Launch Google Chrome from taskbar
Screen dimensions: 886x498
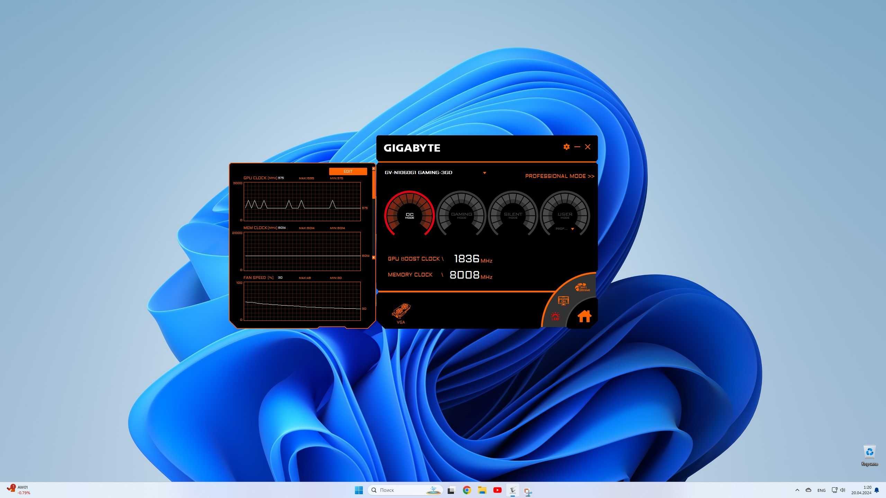(x=467, y=490)
